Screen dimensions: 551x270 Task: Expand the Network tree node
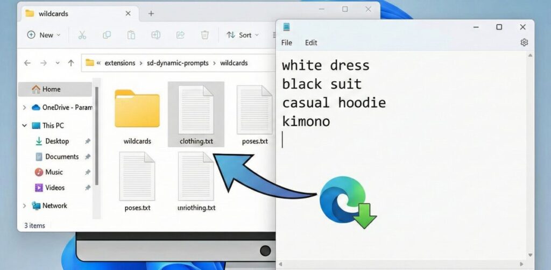[x=25, y=205]
